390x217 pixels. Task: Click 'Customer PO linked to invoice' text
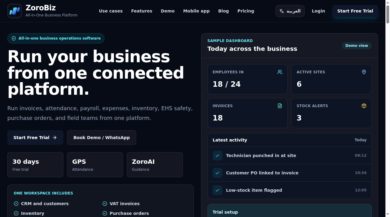262,173
